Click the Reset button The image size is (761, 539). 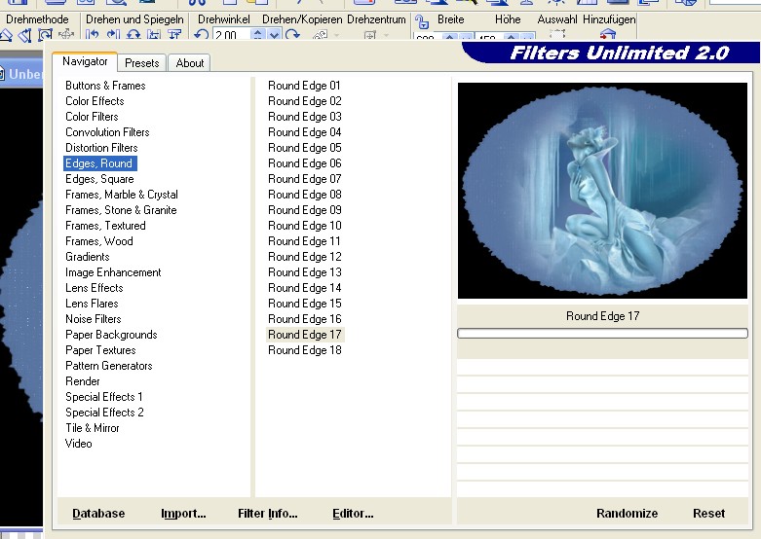point(708,514)
